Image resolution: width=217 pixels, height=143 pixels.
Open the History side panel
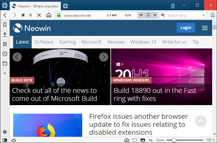click(5, 54)
